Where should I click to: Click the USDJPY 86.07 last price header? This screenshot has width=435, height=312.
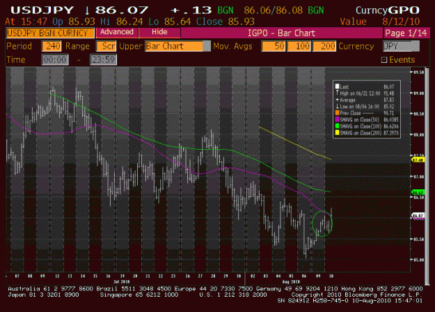[x=79, y=10]
